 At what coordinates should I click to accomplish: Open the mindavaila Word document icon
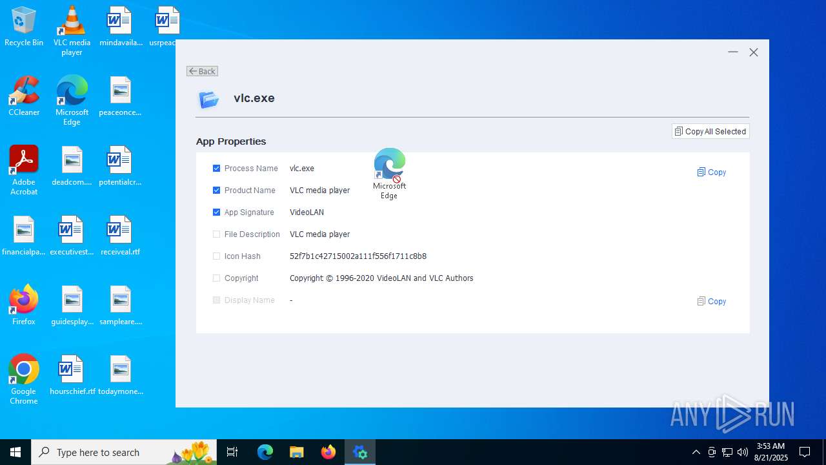coord(120,26)
